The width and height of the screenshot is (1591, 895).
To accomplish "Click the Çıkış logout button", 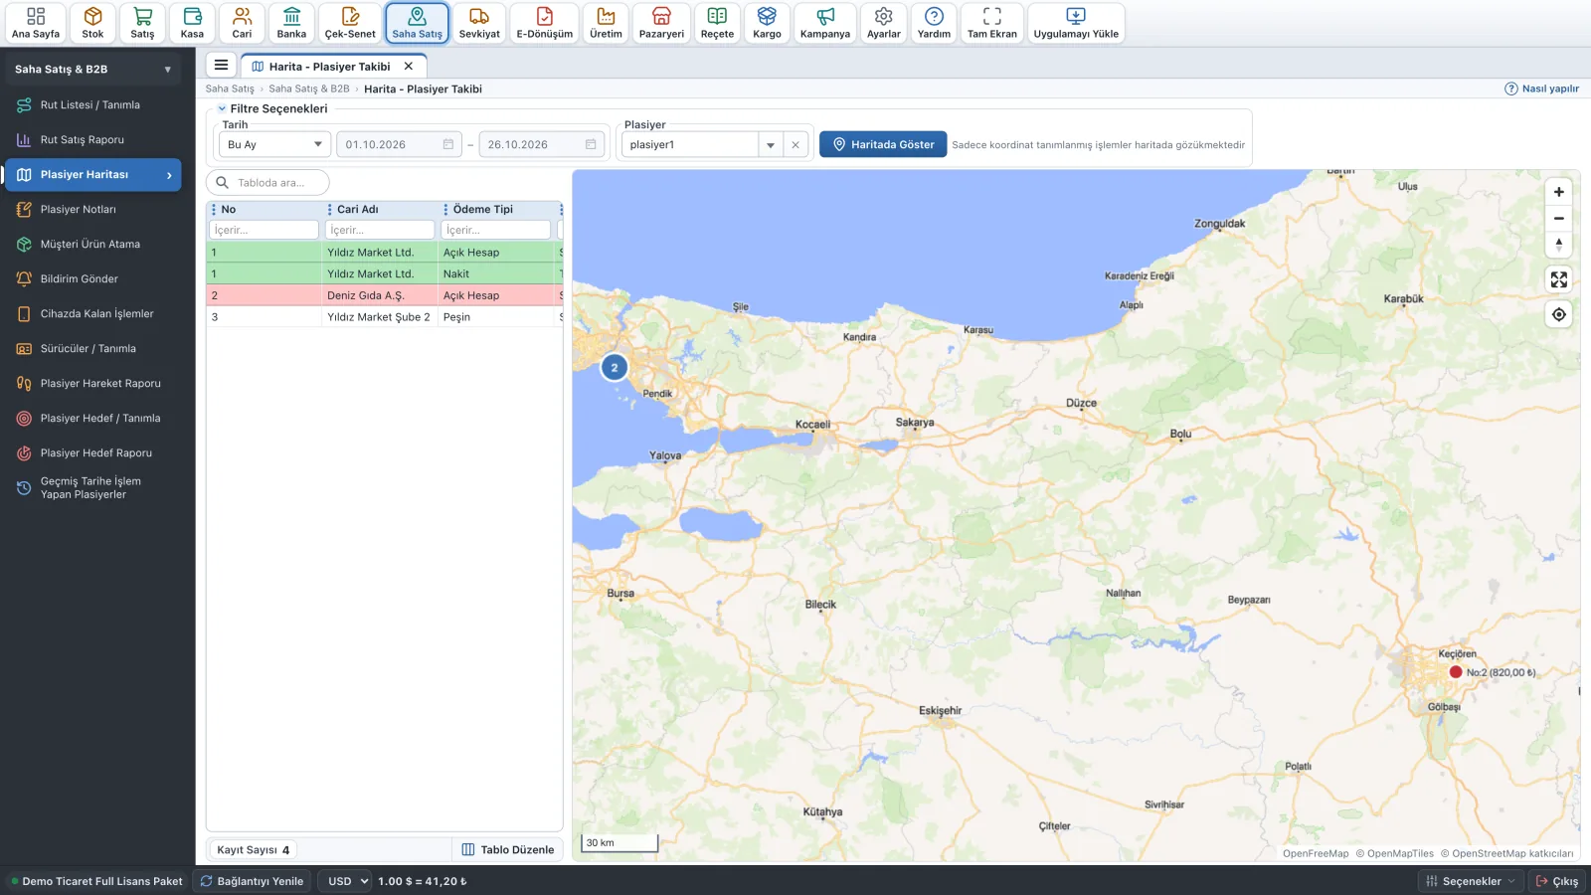I will [x=1557, y=881].
